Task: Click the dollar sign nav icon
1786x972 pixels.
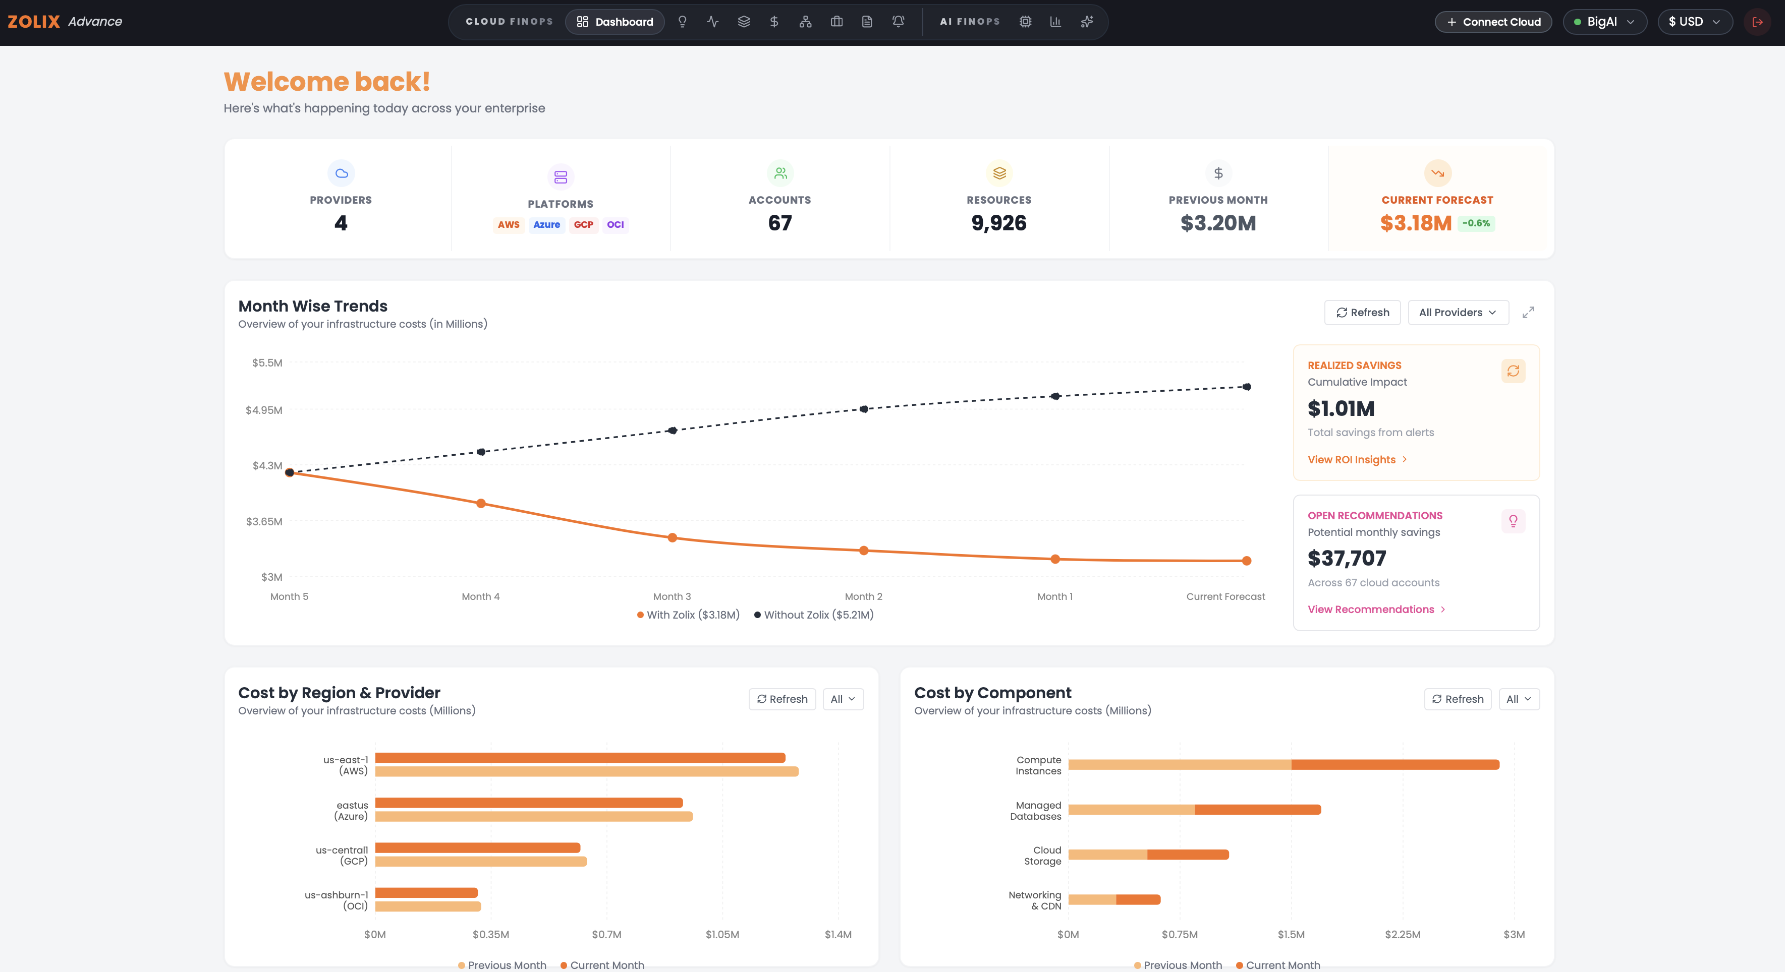Action: click(774, 22)
